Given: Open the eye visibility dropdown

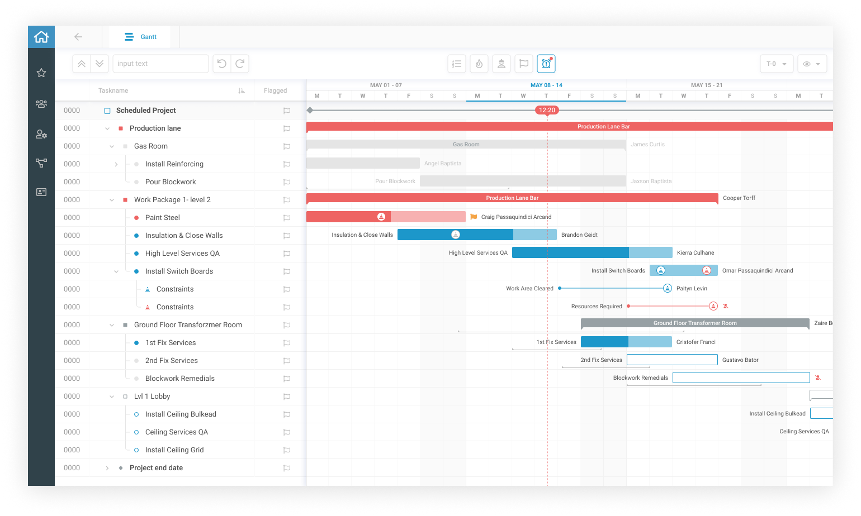Looking at the screenshot, I should [812, 64].
